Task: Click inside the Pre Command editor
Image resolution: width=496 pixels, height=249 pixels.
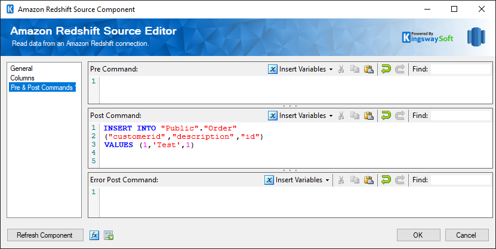Action: pyautogui.click(x=296, y=90)
